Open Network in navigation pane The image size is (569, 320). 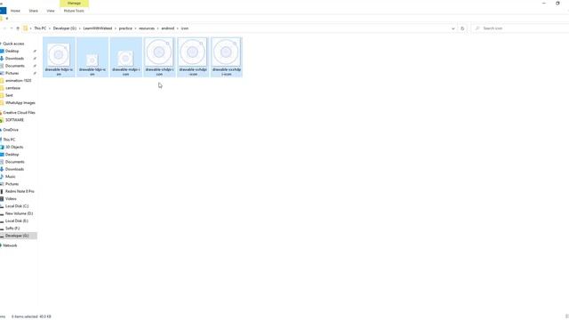pos(10,245)
